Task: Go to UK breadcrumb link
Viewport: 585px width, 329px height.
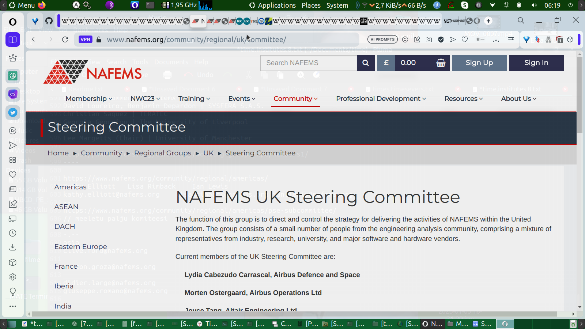Action: (x=208, y=153)
